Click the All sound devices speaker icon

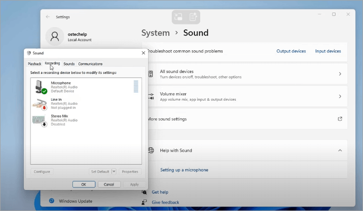151,74
